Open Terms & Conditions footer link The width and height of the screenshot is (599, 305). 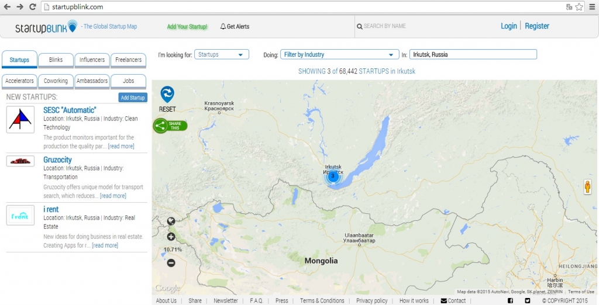pos(322,301)
